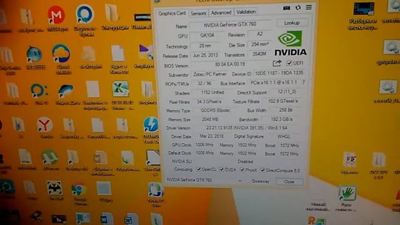Open the gpupdate gear file on desktop

pos(391,47)
